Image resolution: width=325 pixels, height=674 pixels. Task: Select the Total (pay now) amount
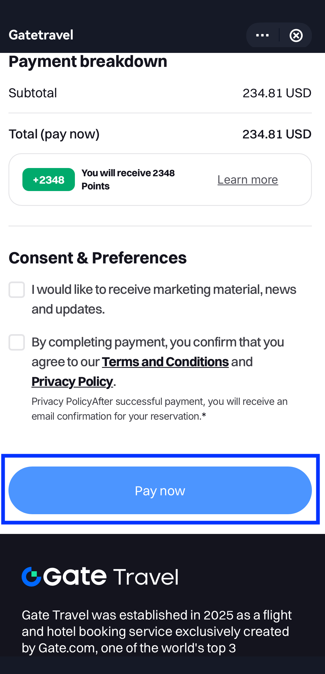(x=277, y=134)
